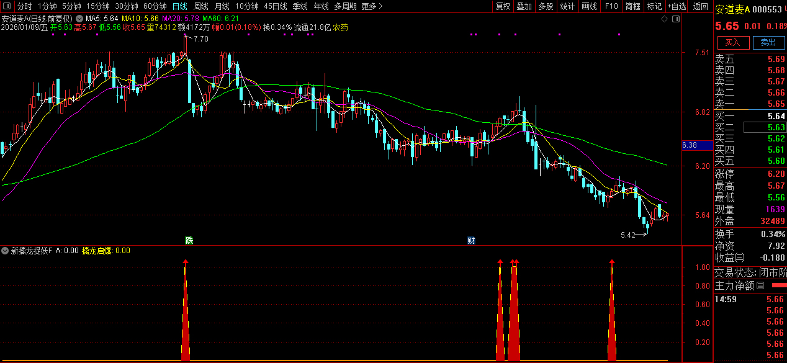Click the MA20: 5.78 label

tap(181, 19)
